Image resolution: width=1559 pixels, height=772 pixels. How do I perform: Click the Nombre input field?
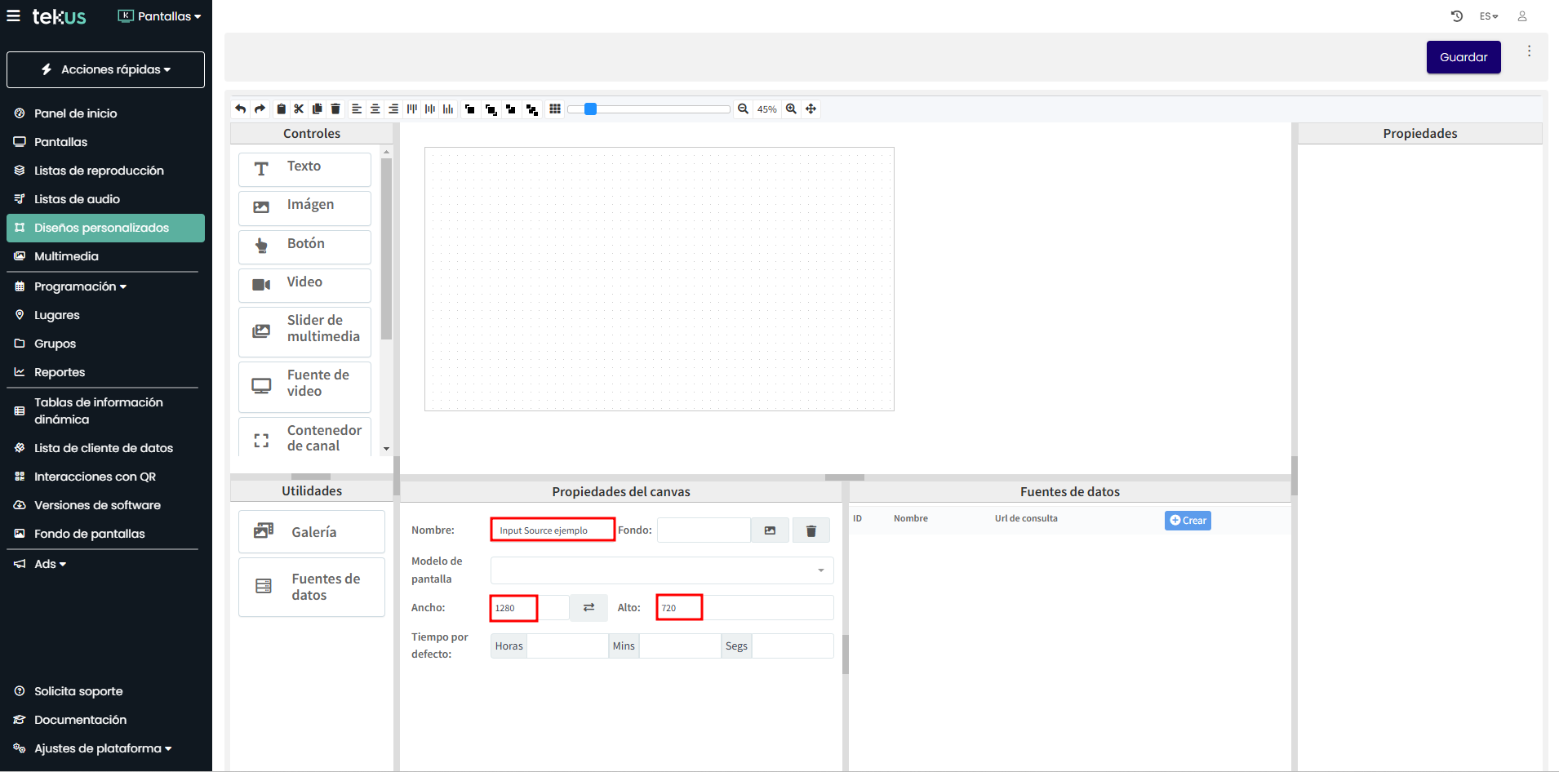tap(553, 530)
